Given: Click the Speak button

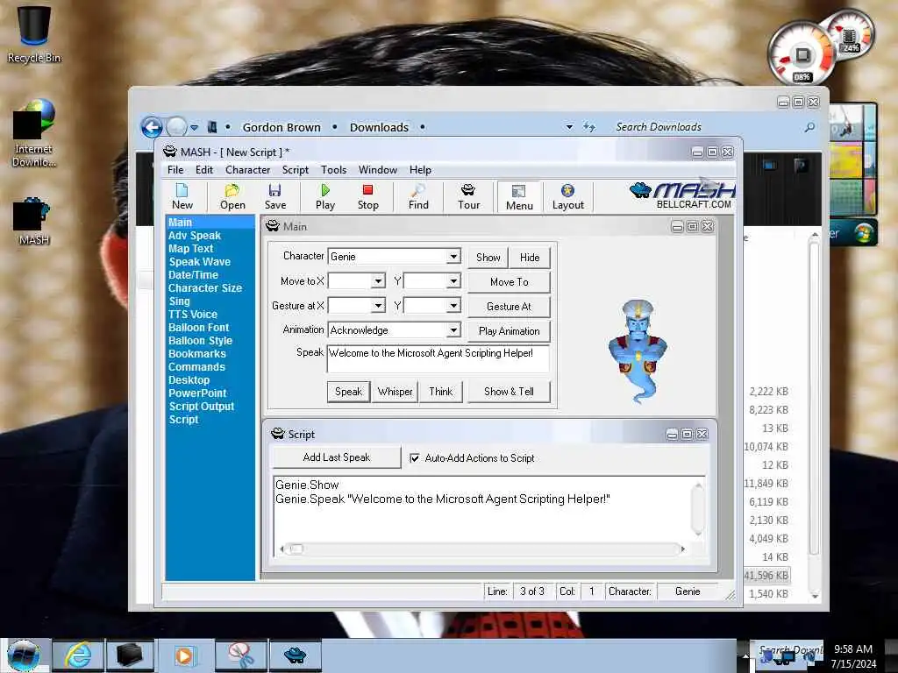Looking at the screenshot, I should tap(348, 392).
